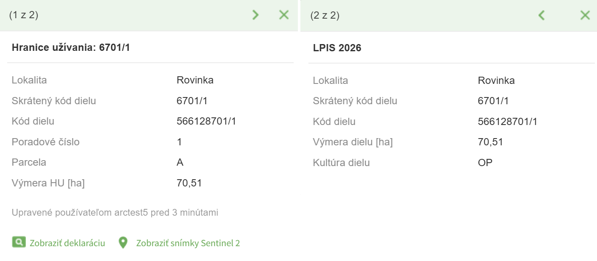This screenshot has height=261, width=597.
Task: Click the map pin icon for Sentinel 2
Action: point(123,243)
